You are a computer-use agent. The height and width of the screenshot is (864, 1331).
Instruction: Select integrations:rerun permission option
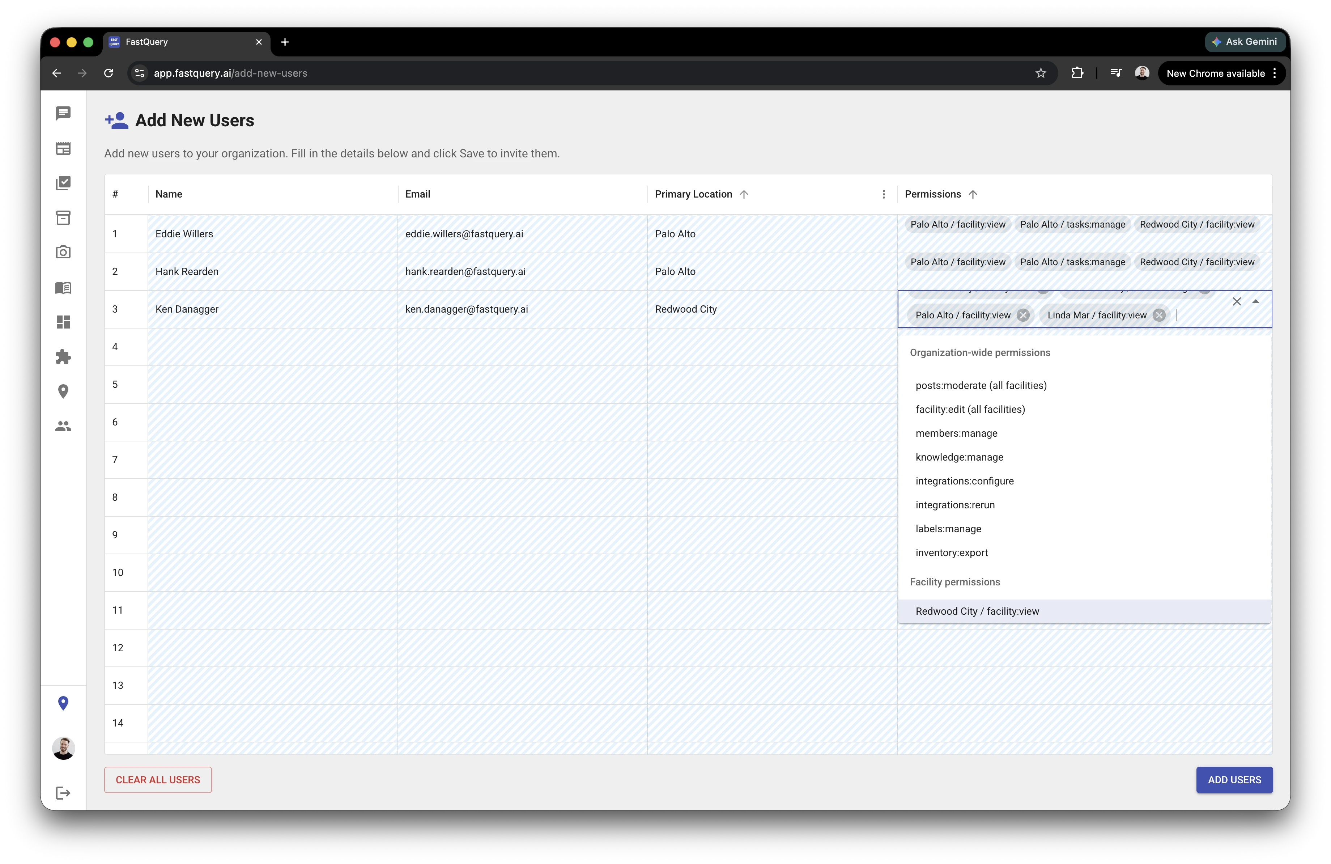pyautogui.click(x=1084, y=505)
